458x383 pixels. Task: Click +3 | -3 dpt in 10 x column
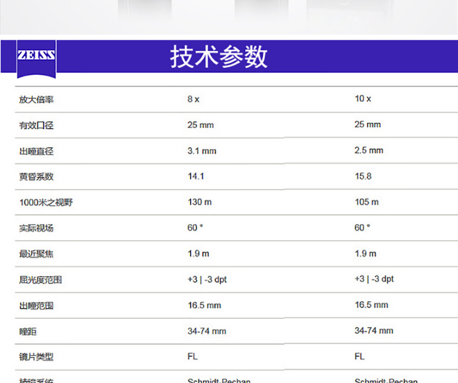(375, 279)
